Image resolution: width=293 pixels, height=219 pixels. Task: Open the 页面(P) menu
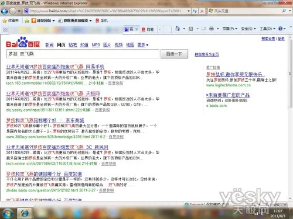click(230, 29)
